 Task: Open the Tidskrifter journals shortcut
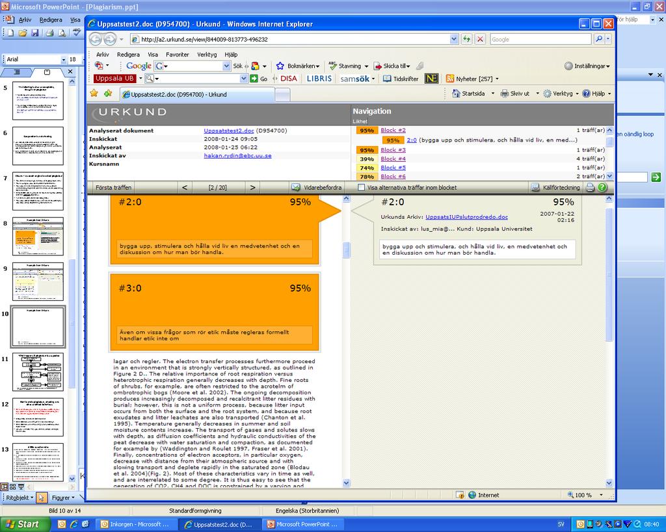[x=401, y=79]
